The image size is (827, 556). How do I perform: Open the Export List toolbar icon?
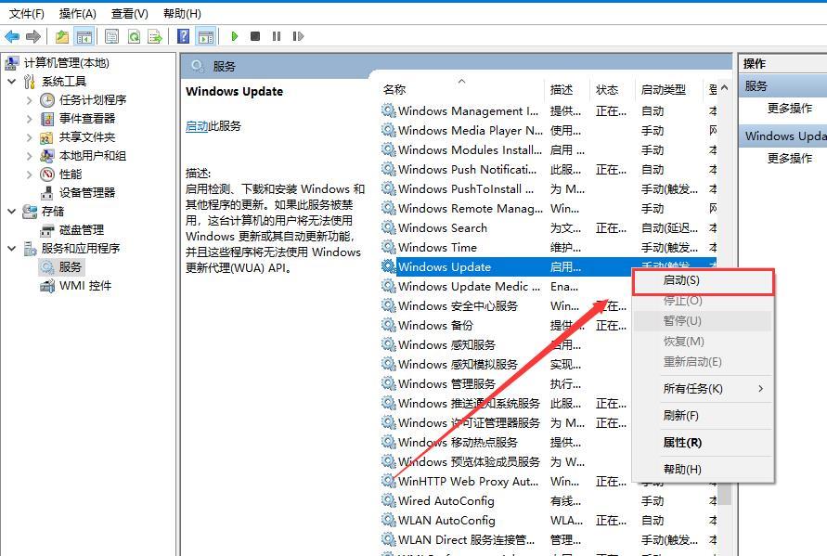(153, 35)
